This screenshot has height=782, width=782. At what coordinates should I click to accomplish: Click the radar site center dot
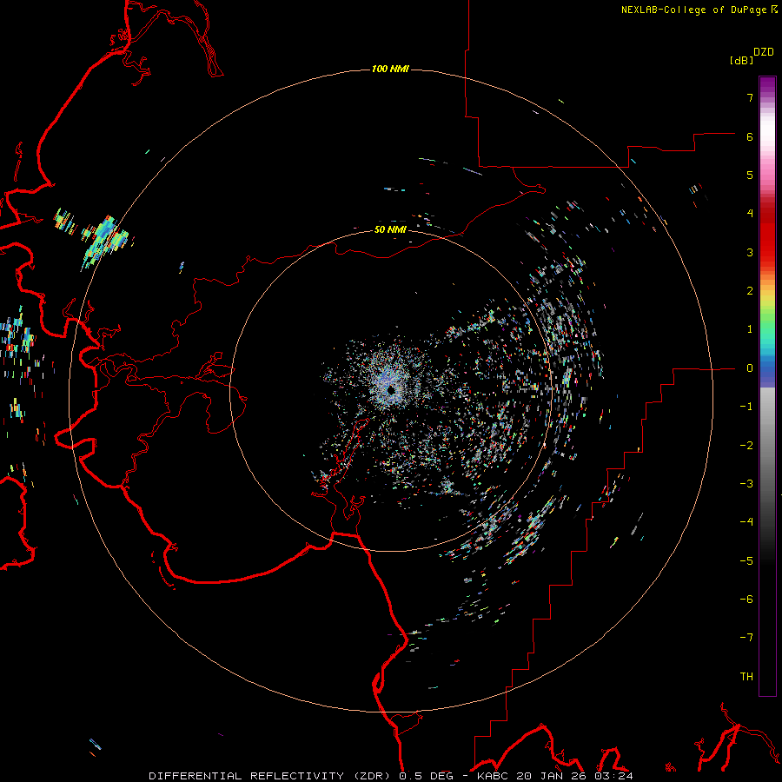pos(391,390)
